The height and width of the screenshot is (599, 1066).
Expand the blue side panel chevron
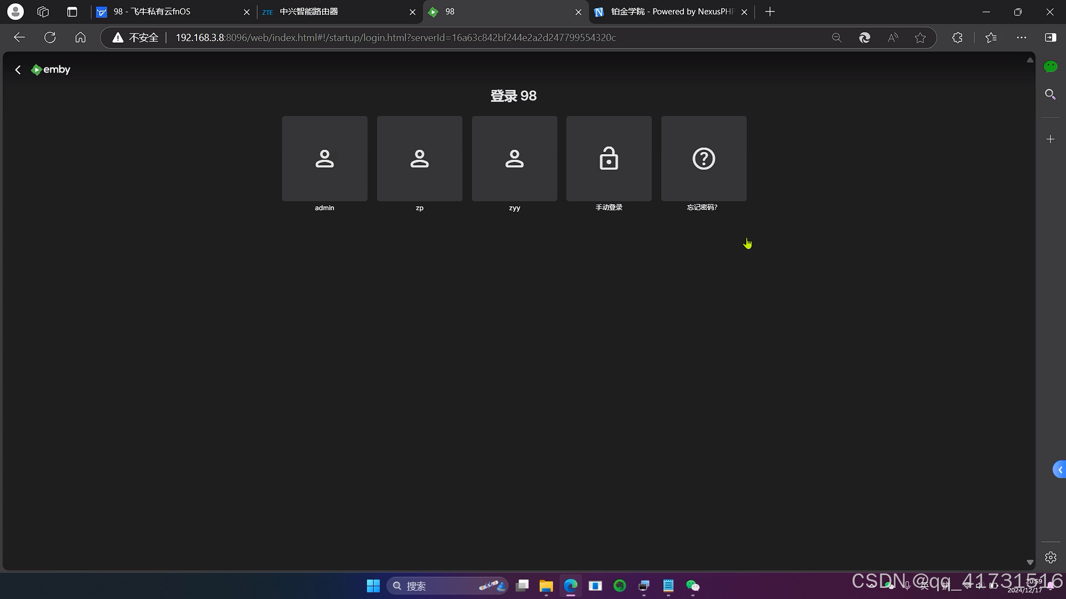[x=1059, y=470]
